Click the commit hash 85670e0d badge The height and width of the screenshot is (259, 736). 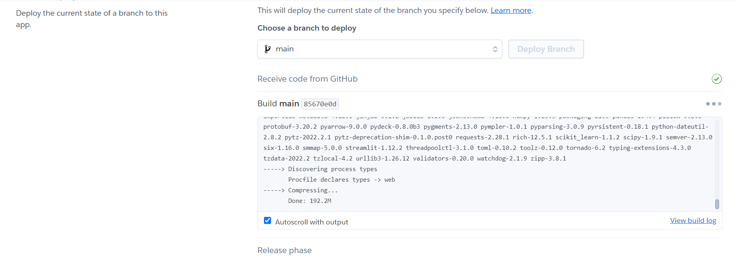(x=320, y=104)
